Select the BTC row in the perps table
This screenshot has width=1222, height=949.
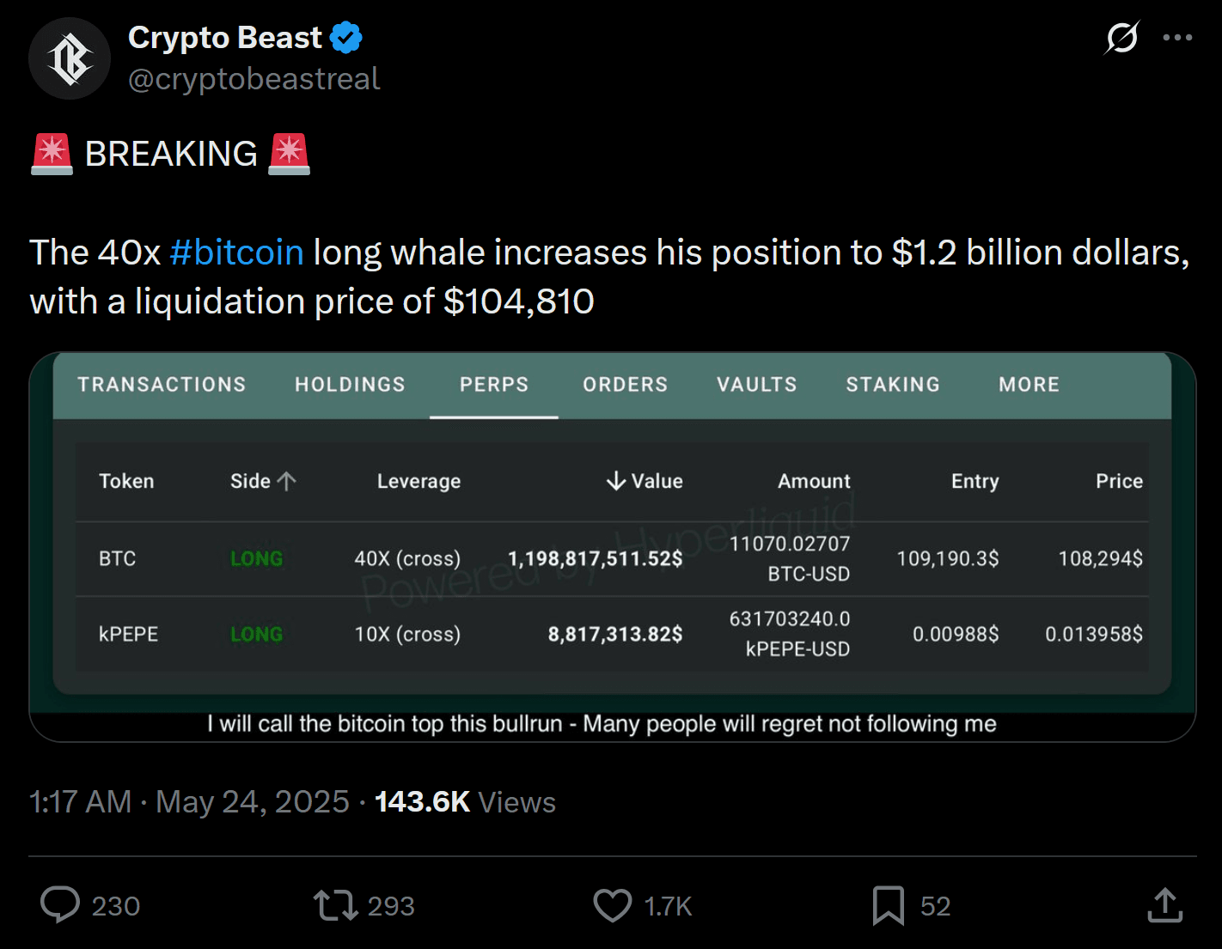(117, 559)
